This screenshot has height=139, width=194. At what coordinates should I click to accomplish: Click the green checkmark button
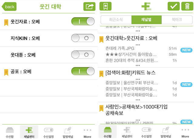pos(174,6)
